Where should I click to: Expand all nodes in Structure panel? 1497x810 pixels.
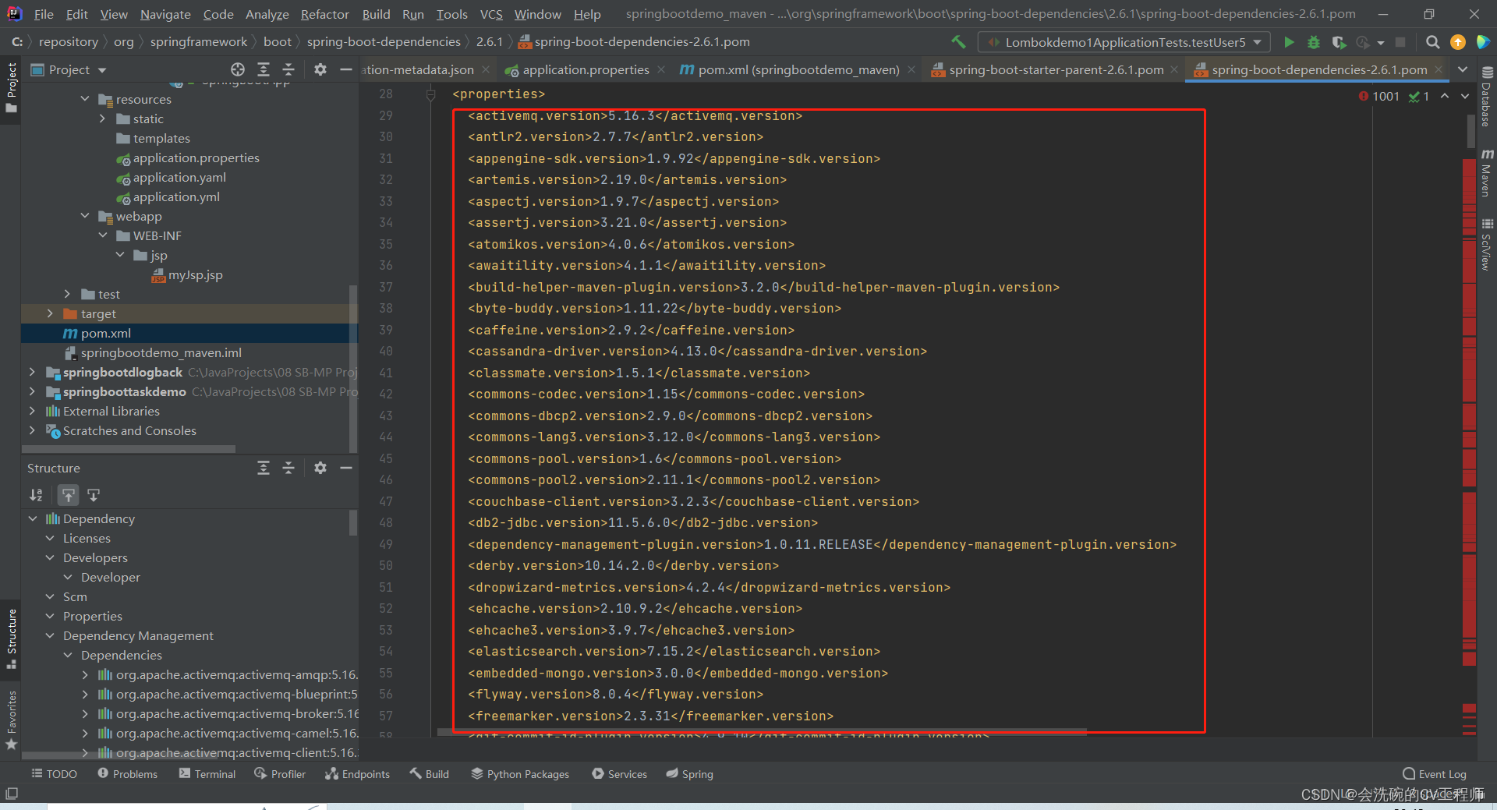click(x=264, y=468)
